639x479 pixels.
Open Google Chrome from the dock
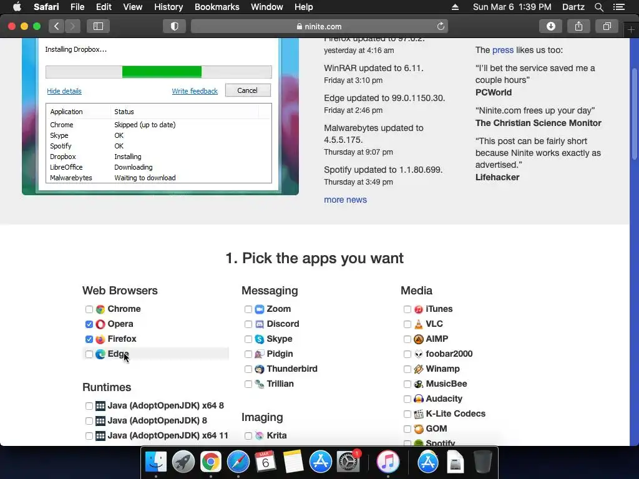pyautogui.click(x=211, y=462)
